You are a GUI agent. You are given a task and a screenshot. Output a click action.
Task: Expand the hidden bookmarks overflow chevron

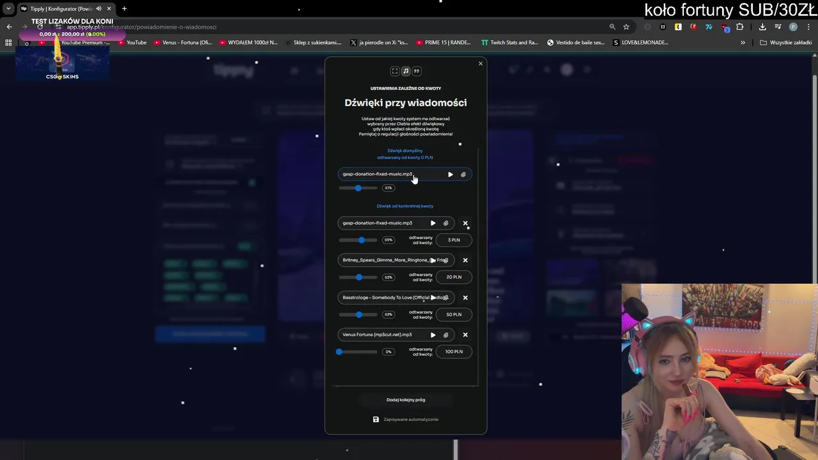(743, 43)
